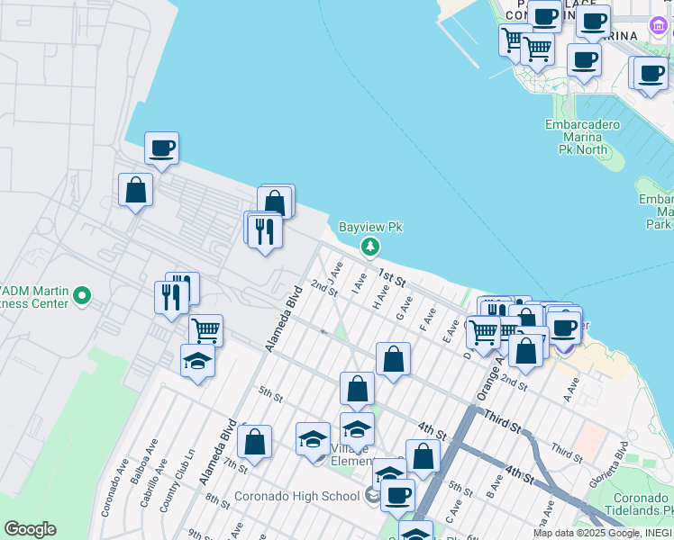Select the 8th St label

click(x=218, y=500)
